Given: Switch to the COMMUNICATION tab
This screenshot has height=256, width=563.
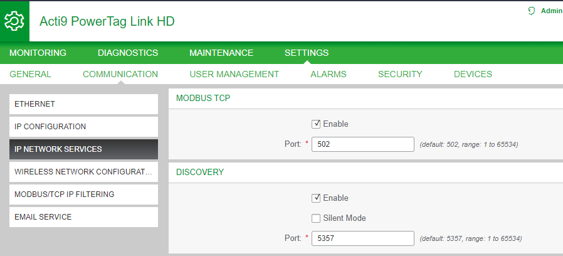Looking at the screenshot, I should 120,74.
